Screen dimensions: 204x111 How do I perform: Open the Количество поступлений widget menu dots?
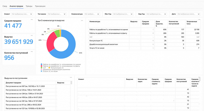32,52
